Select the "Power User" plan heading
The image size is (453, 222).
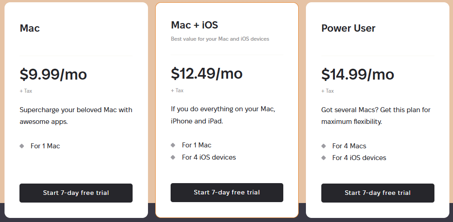348,28
